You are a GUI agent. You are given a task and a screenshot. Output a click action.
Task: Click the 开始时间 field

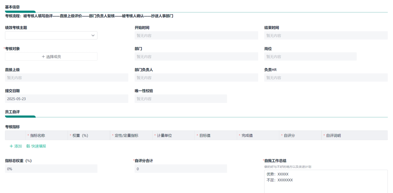click(x=196, y=35)
